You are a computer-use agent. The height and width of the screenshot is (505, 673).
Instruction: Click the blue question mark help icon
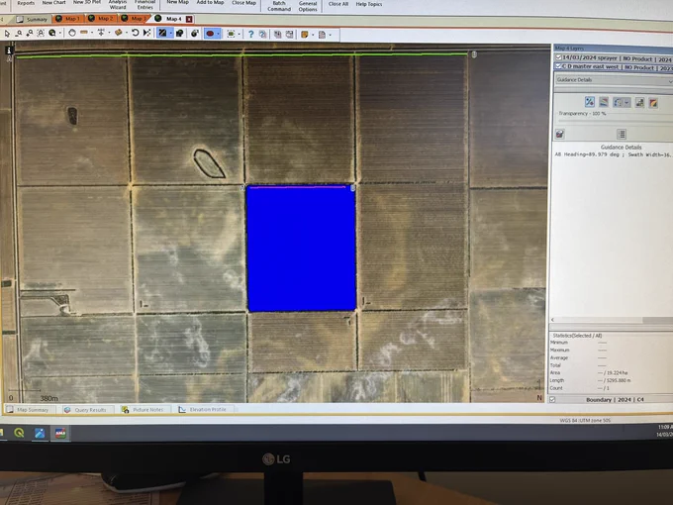250,34
